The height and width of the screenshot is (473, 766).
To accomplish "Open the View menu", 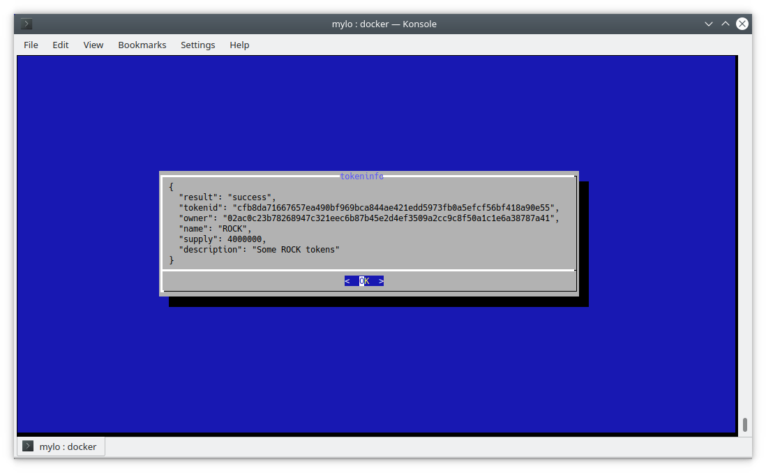I will (x=93, y=45).
